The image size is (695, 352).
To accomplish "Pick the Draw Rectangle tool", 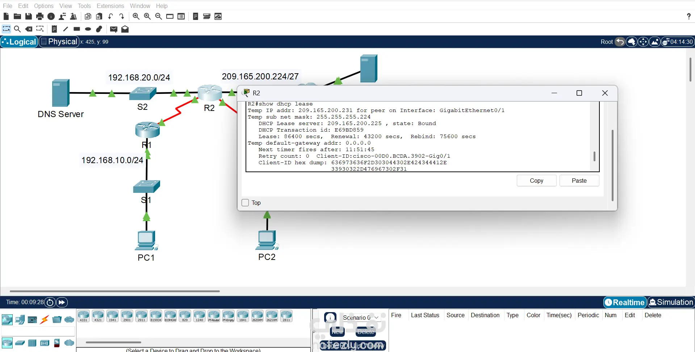I will point(77,29).
